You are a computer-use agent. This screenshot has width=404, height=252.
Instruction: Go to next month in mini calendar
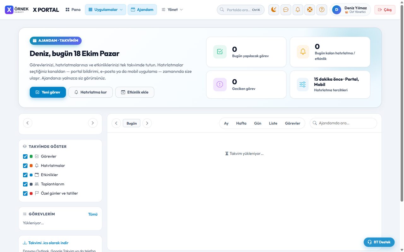(92, 123)
